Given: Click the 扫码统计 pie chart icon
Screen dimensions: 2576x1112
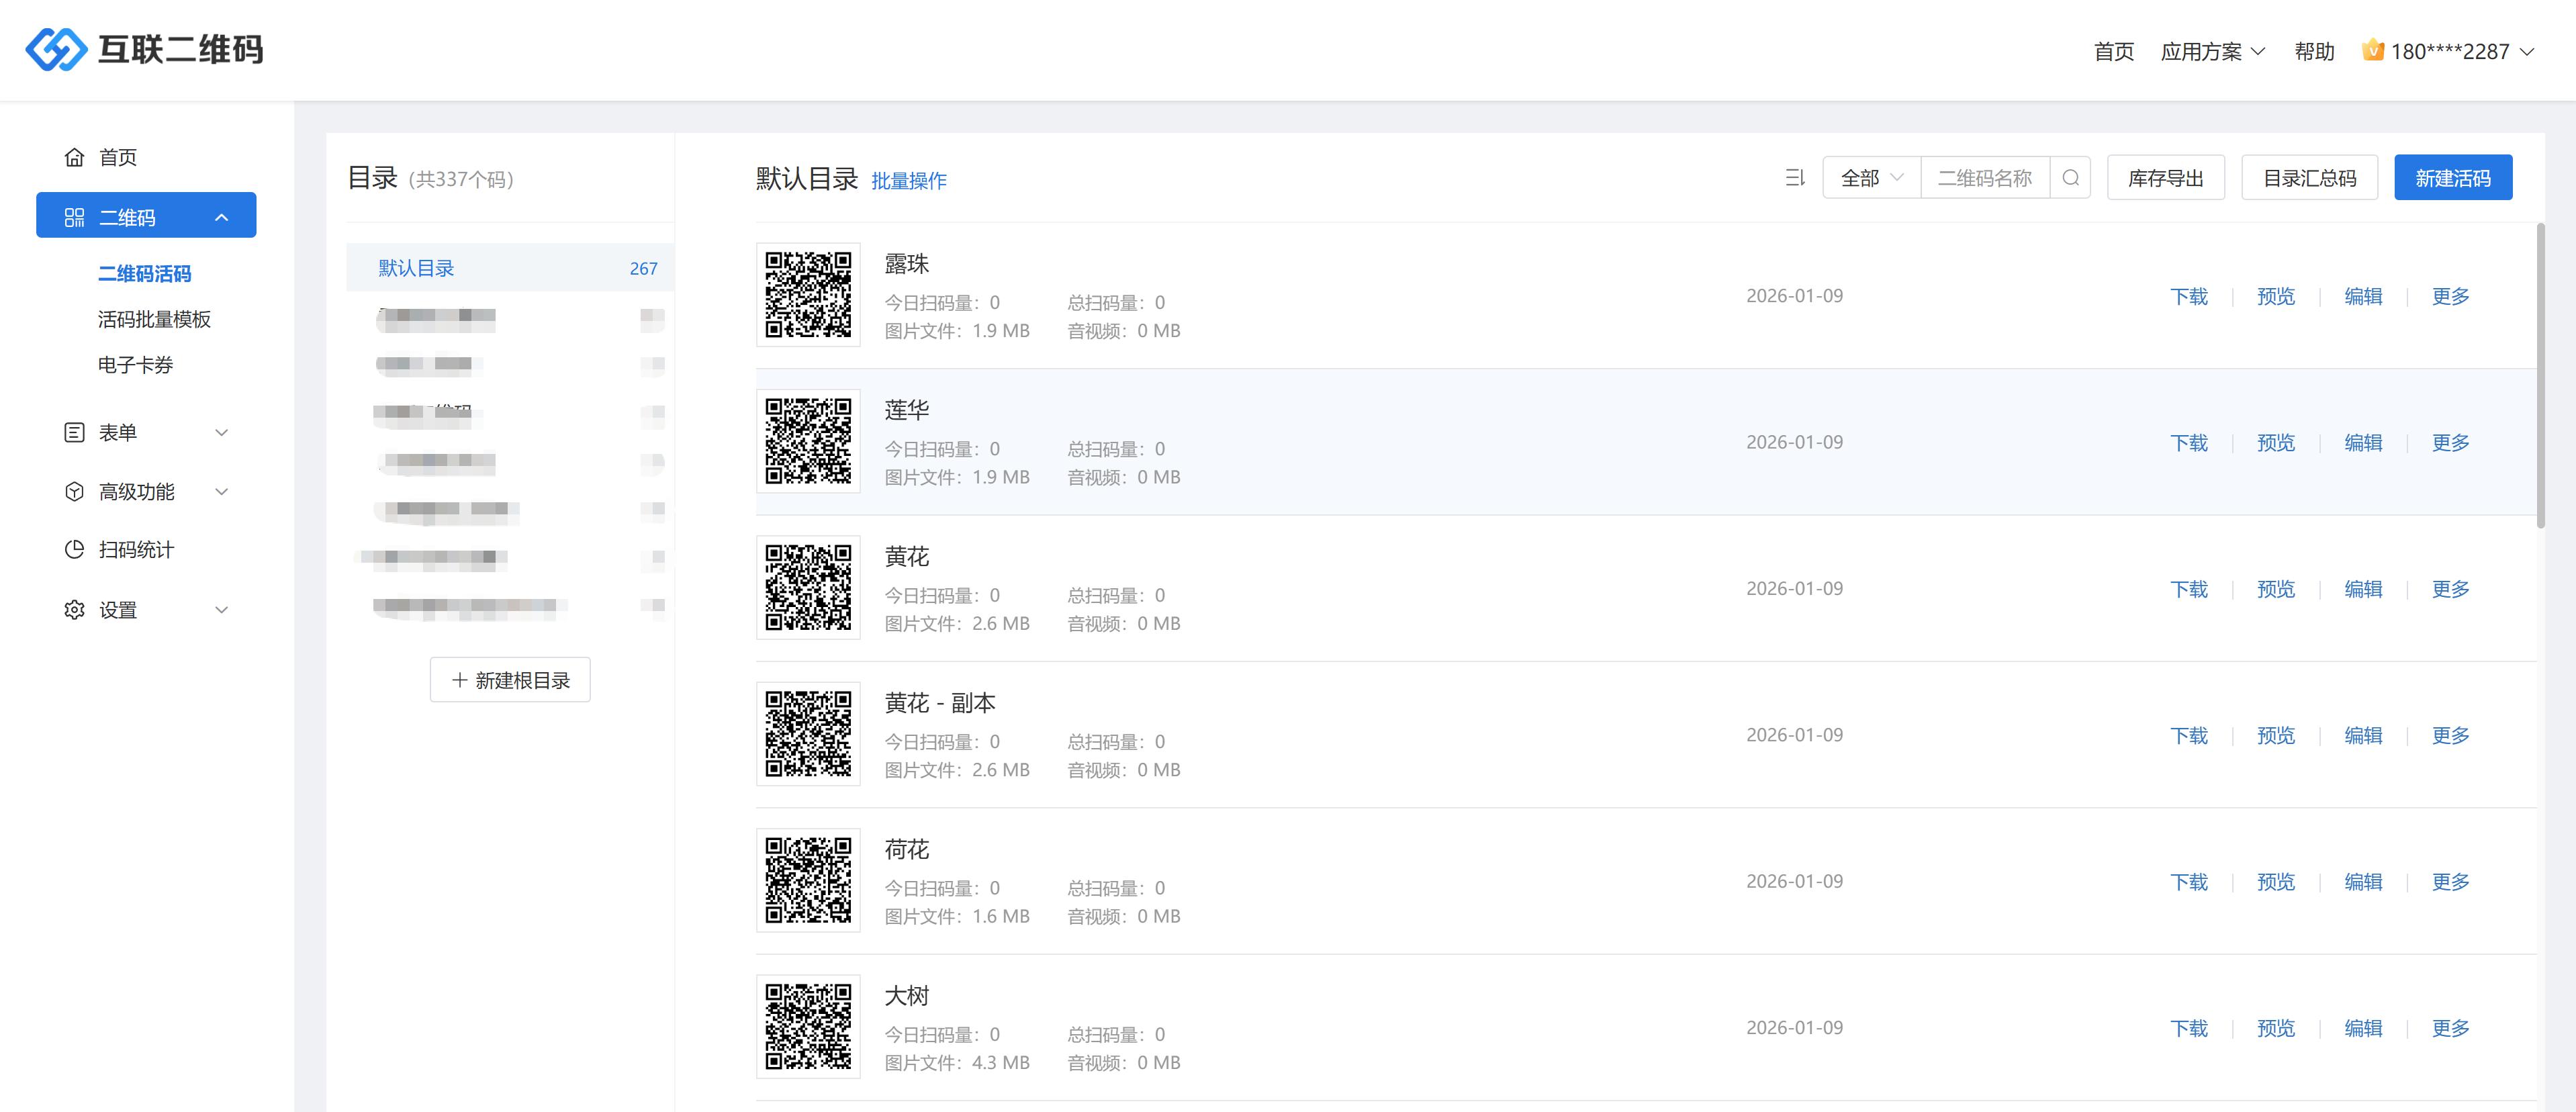Looking at the screenshot, I should [x=74, y=549].
